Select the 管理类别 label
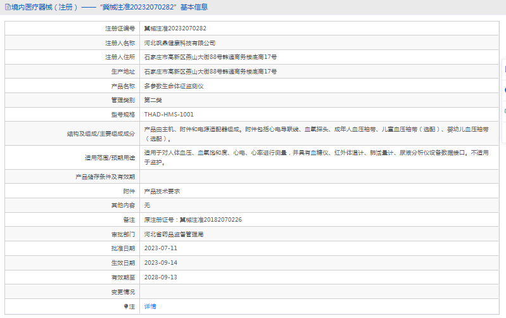506x318 pixels. click(x=123, y=100)
